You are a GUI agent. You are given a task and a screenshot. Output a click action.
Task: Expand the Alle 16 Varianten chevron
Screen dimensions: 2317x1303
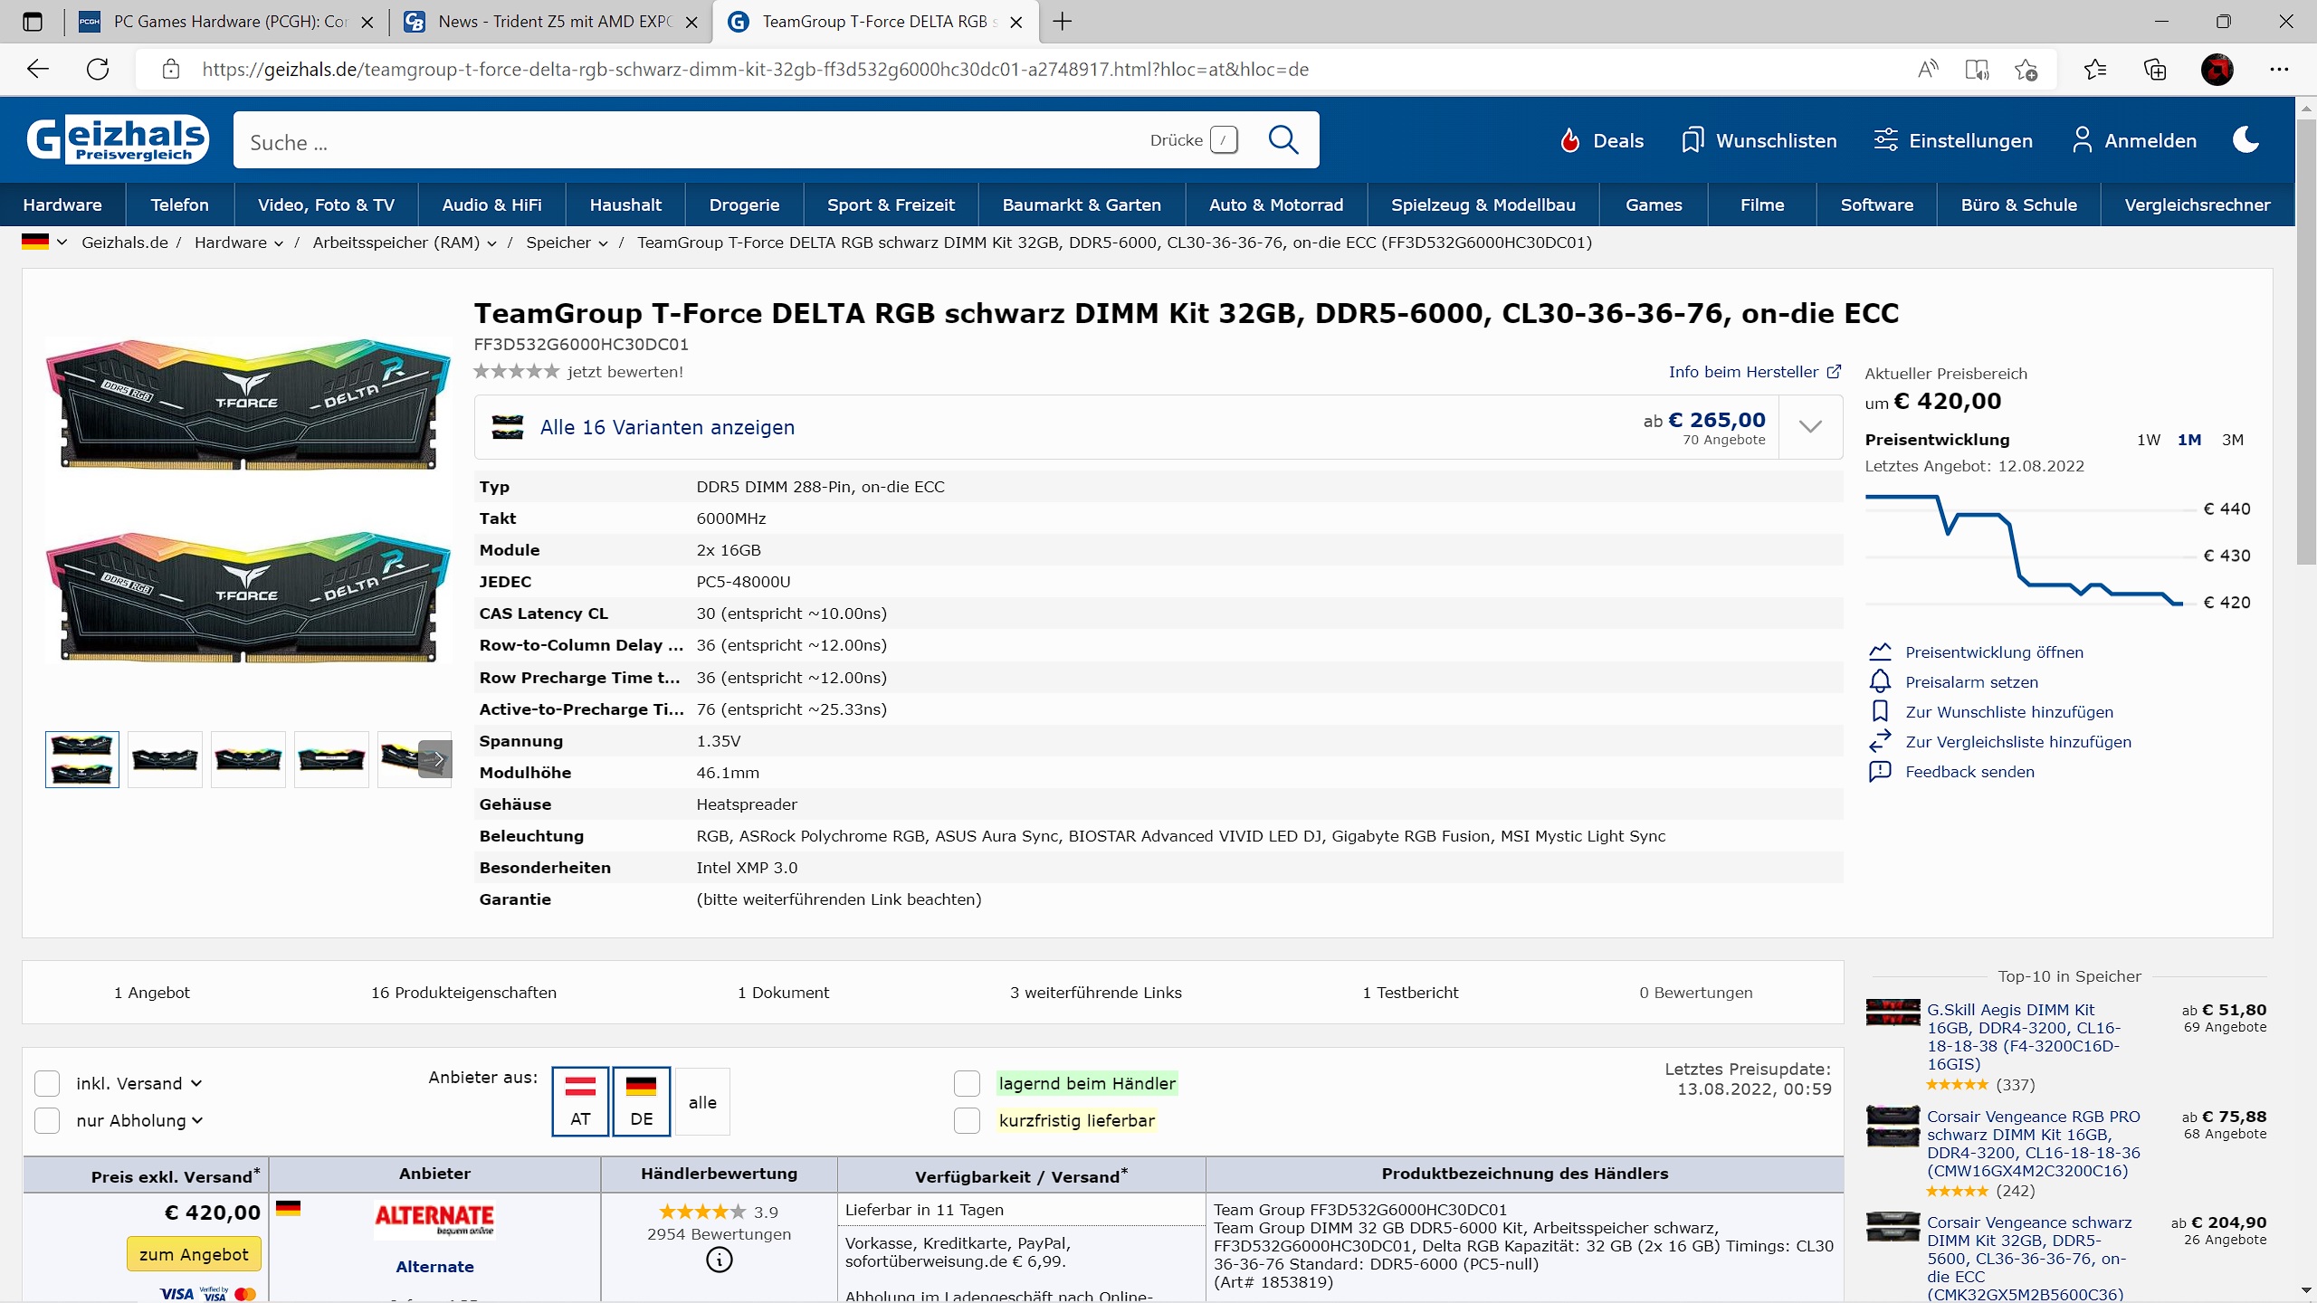tap(1810, 427)
